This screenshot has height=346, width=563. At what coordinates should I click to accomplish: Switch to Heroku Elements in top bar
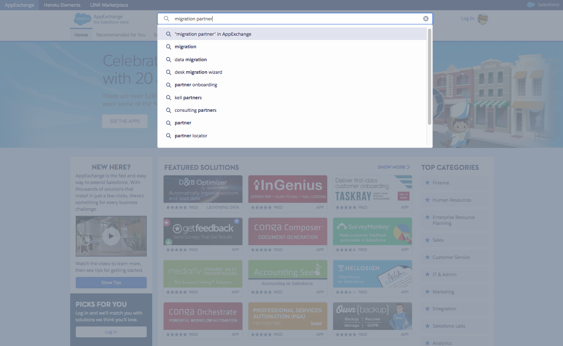click(x=62, y=5)
